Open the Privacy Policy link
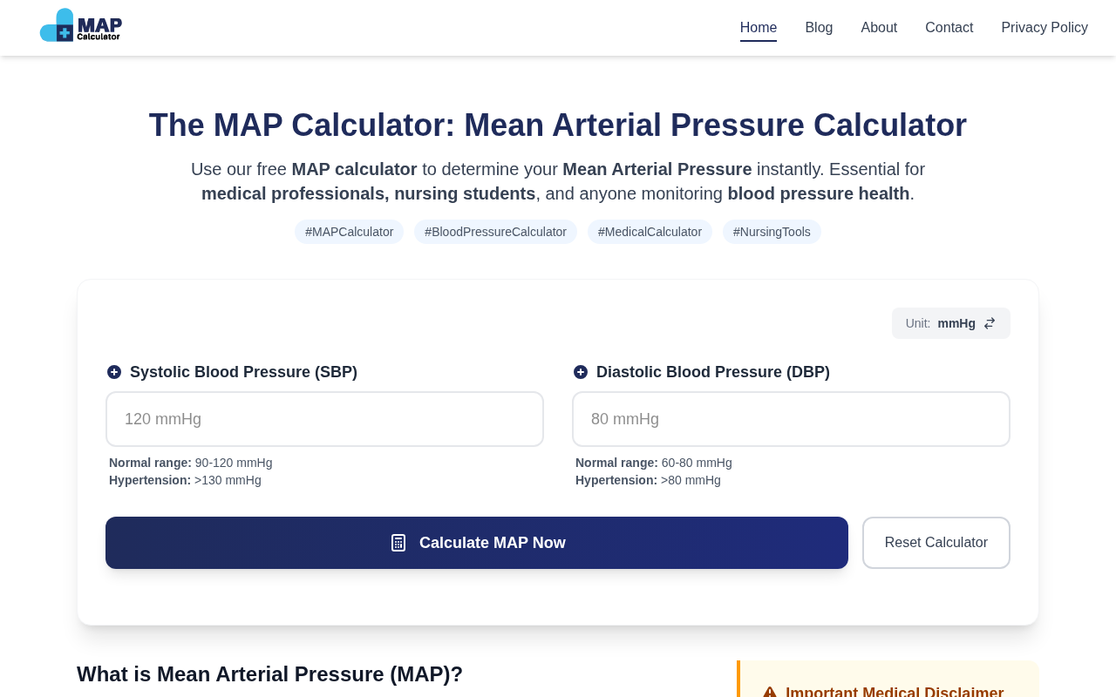The image size is (1116, 697). (x=1045, y=28)
